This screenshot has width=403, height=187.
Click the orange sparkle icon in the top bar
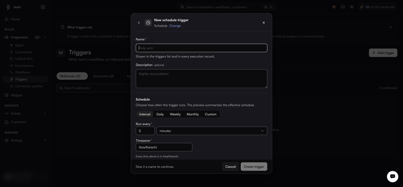(334, 7)
